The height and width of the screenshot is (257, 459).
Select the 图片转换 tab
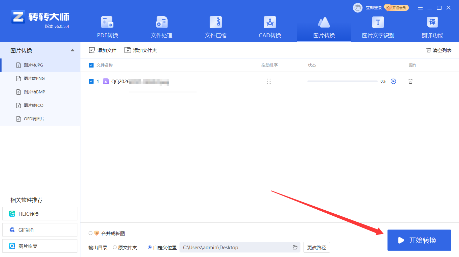tap(324, 28)
